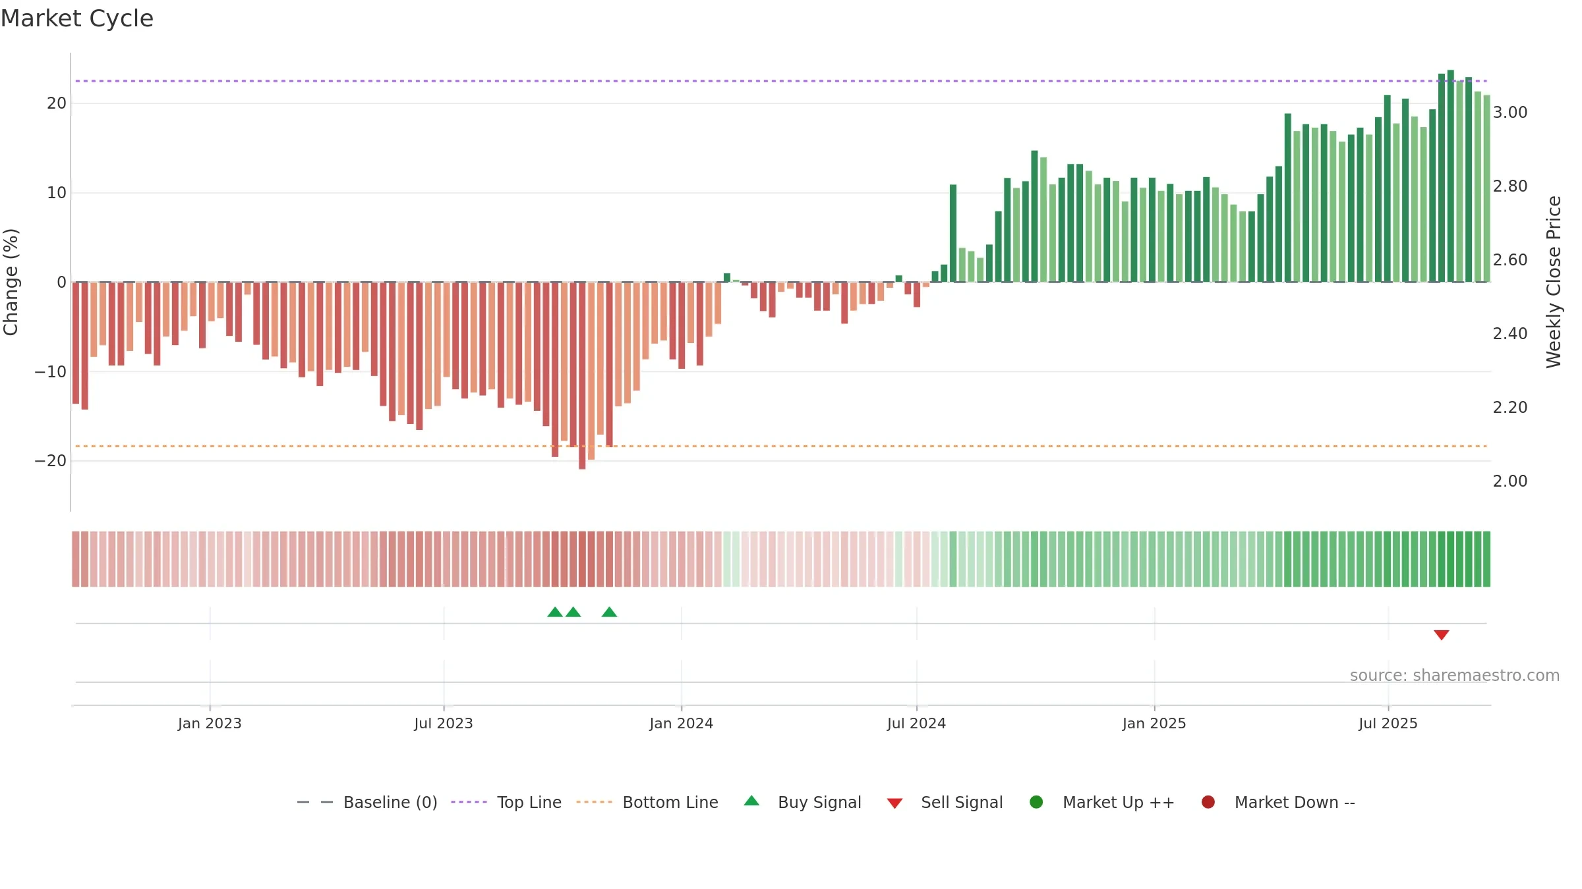This screenshot has height=889, width=1582.
Task: Toggle the Bottom Line legend label
Action: tap(670, 802)
